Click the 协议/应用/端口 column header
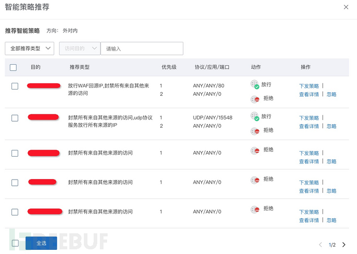 coord(212,67)
